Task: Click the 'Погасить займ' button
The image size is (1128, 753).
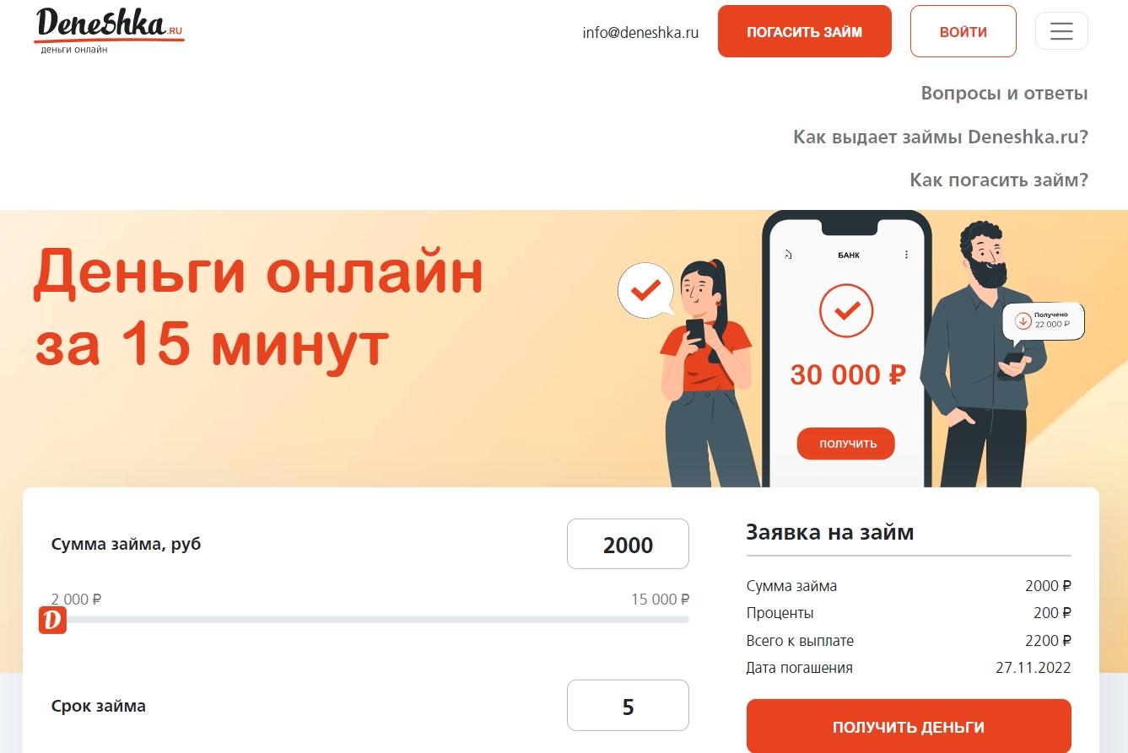Action: (x=804, y=32)
